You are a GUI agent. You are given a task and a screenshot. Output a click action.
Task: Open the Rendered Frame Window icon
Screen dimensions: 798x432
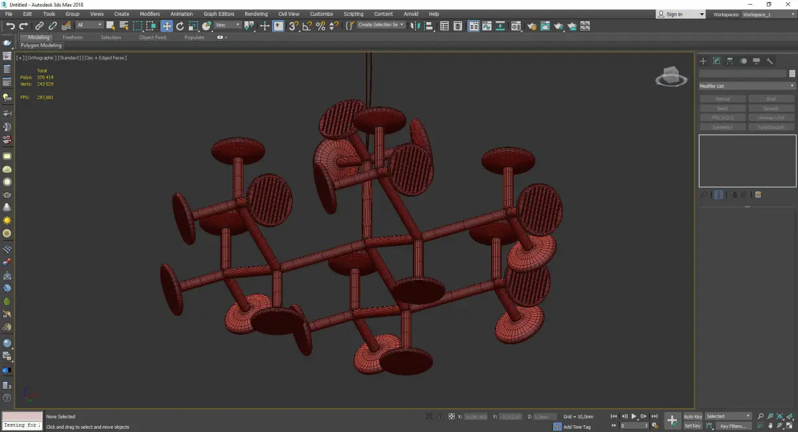point(545,26)
